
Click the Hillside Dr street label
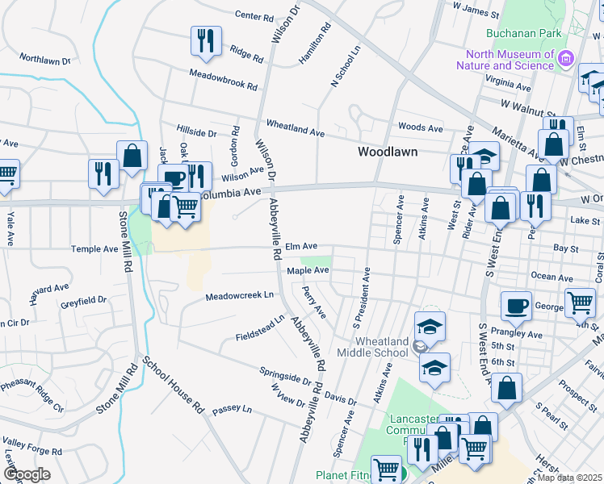(196, 131)
